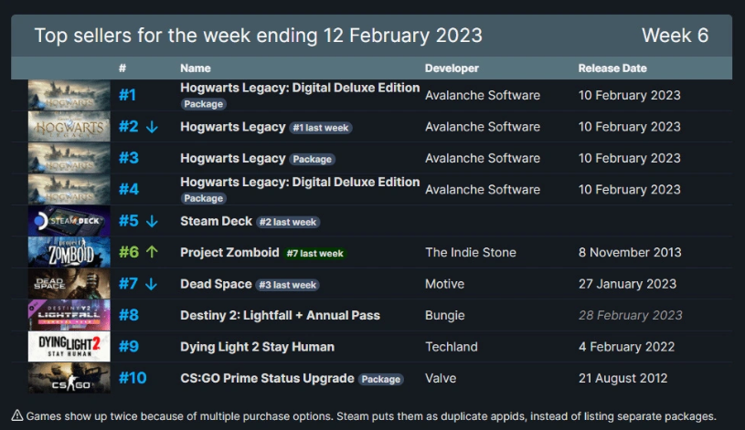The height and width of the screenshot is (430, 745).
Task: Click the down arrow beside rank #7
Action: click(152, 284)
